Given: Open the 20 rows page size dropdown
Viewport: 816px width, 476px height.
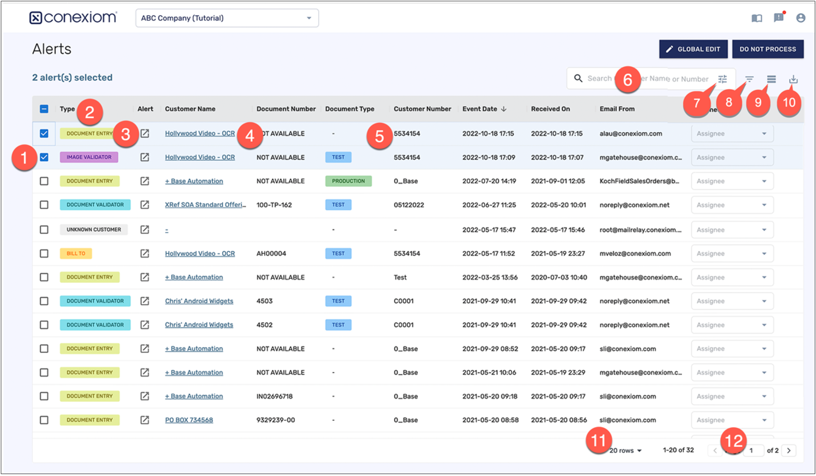Looking at the screenshot, I should 626,451.
